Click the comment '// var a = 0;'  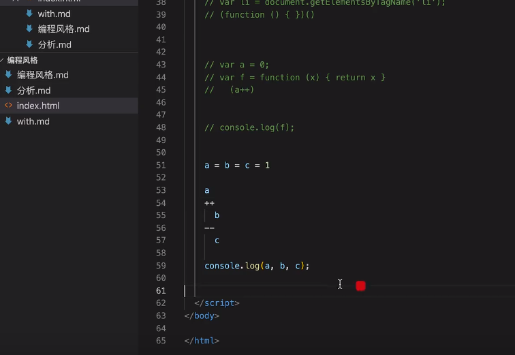click(236, 65)
